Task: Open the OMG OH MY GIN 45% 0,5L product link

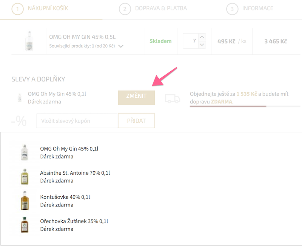Action: [82, 37]
